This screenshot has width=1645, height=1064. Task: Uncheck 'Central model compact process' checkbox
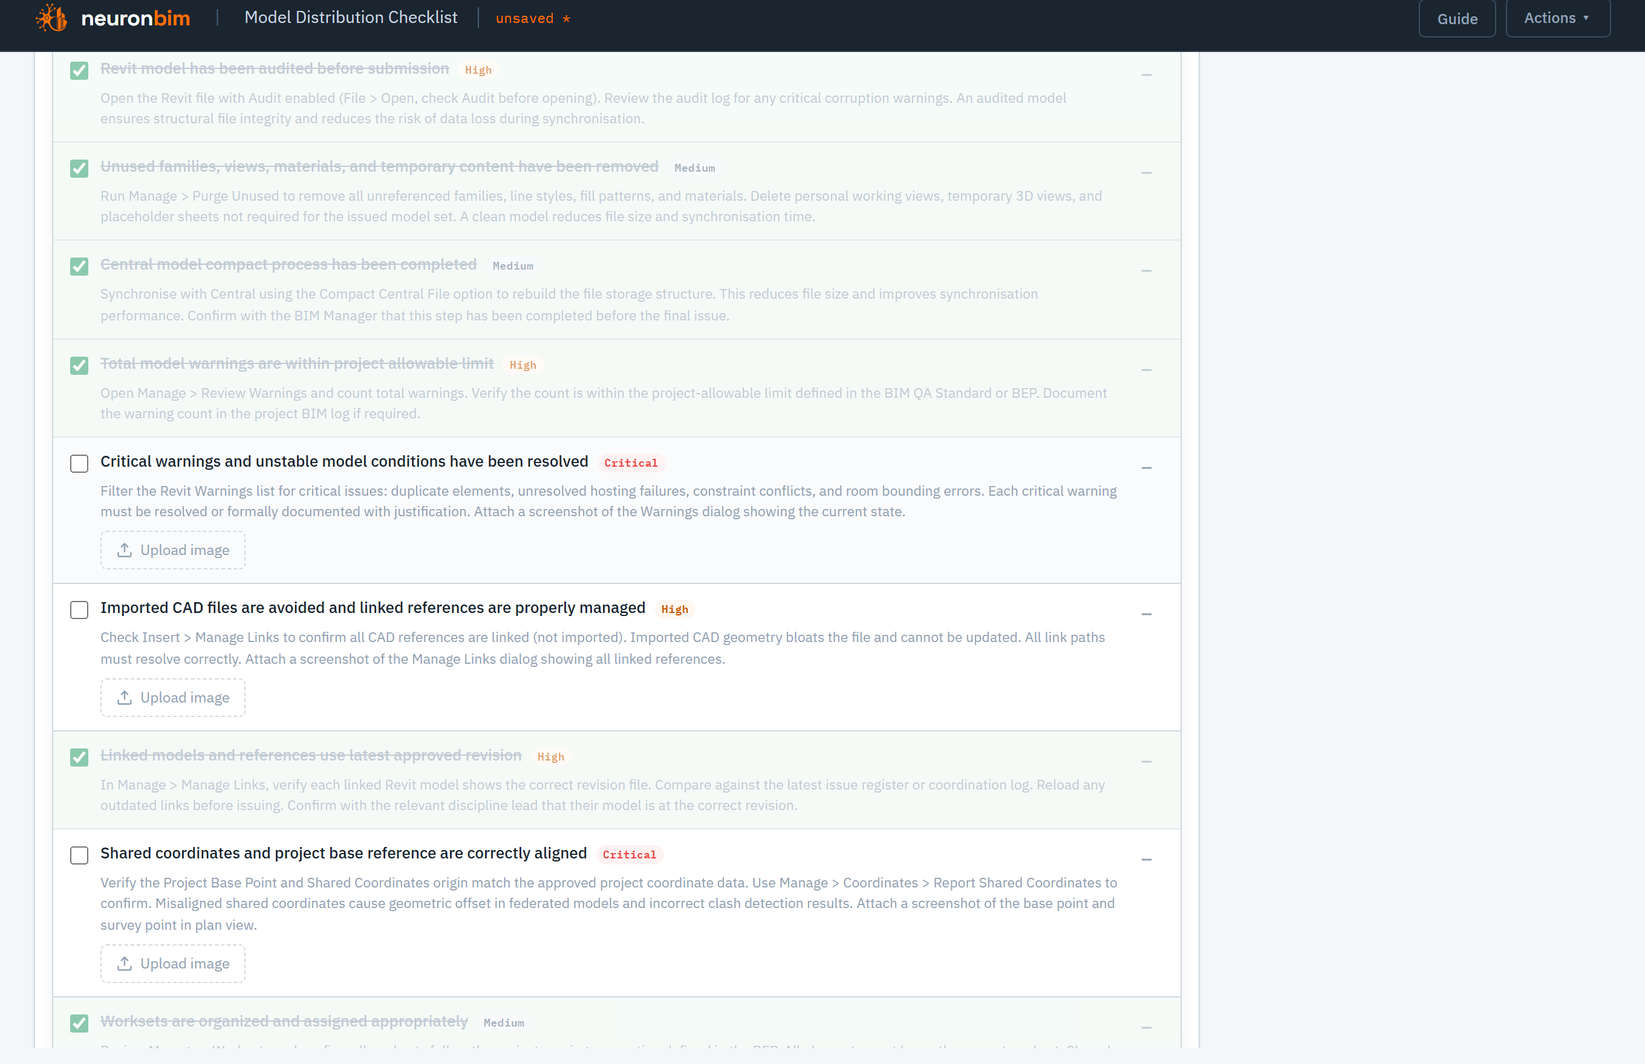tap(79, 267)
